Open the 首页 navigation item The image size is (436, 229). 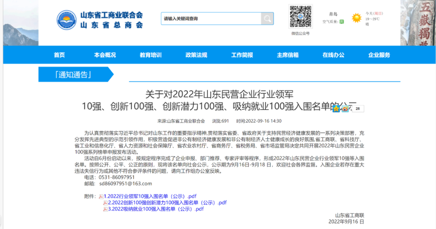(59, 55)
